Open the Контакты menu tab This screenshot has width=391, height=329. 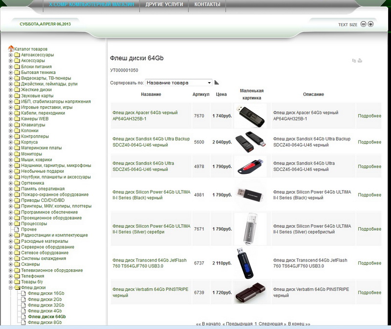point(207,4)
